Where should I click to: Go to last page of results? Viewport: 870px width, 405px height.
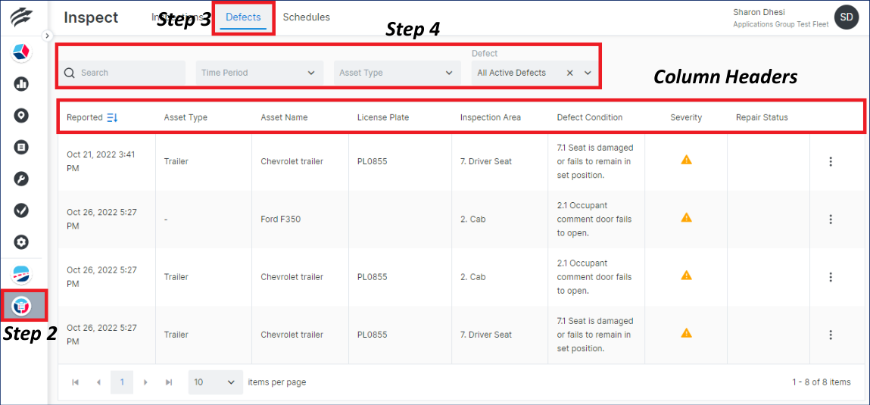[x=169, y=382]
